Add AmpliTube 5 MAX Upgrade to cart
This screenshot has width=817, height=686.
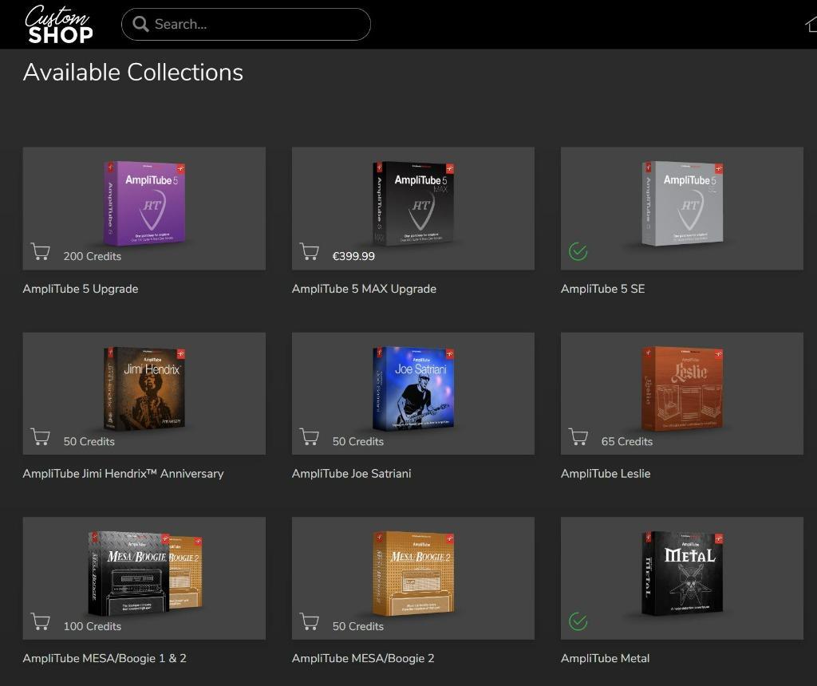tap(310, 252)
